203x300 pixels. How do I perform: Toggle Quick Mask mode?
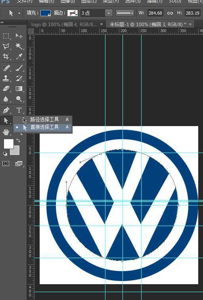point(6,163)
